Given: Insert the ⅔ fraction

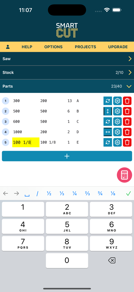Looking at the screenshot, I should click(x=87, y=194).
